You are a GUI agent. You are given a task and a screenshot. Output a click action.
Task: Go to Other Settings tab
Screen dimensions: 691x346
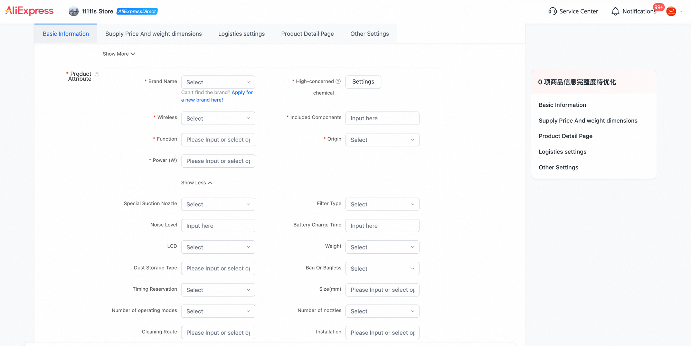coord(370,34)
